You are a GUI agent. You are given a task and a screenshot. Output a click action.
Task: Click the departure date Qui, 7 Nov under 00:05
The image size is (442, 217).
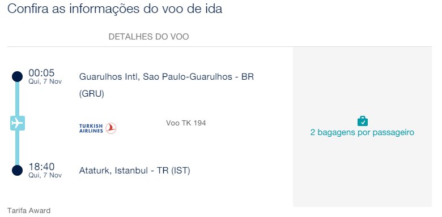[x=45, y=81]
